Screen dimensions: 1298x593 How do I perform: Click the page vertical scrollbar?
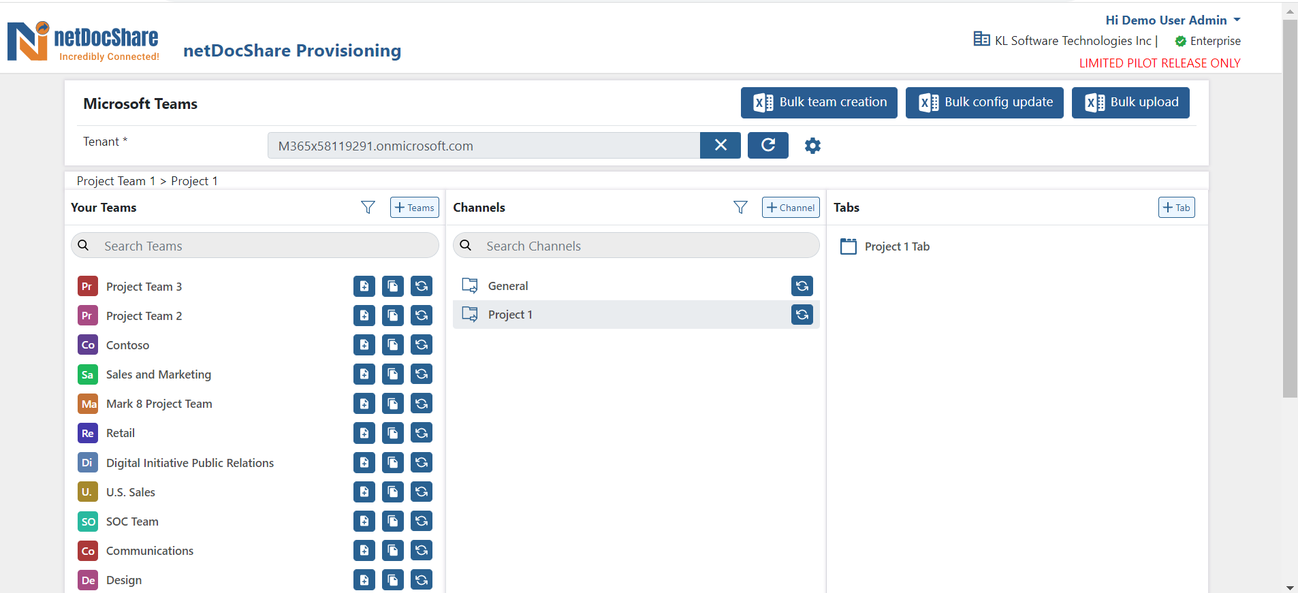click(1290, 208)
